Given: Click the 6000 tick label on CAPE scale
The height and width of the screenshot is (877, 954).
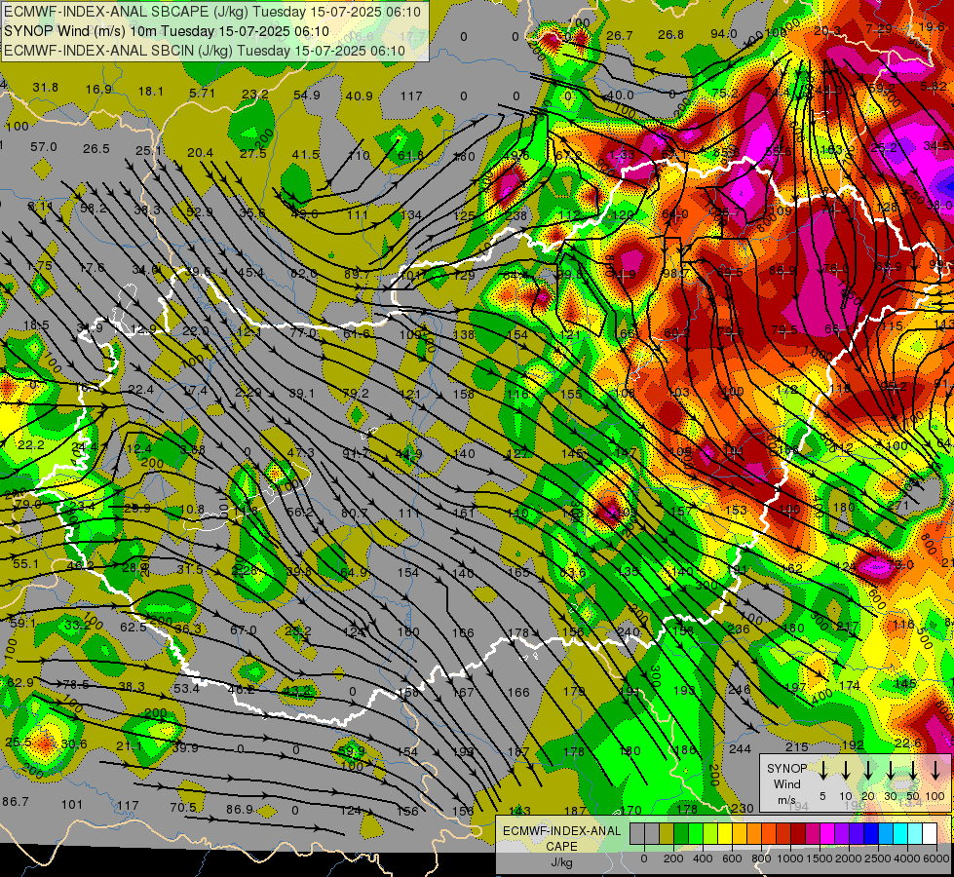Looking at the screenshot, I should (936, 858).
